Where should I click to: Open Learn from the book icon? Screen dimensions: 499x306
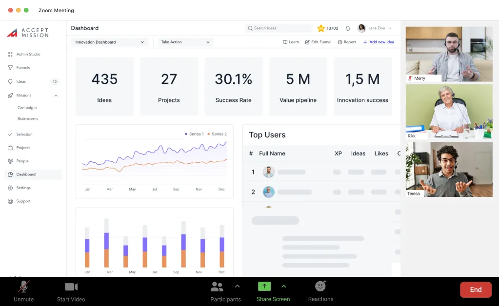point(285,42)
